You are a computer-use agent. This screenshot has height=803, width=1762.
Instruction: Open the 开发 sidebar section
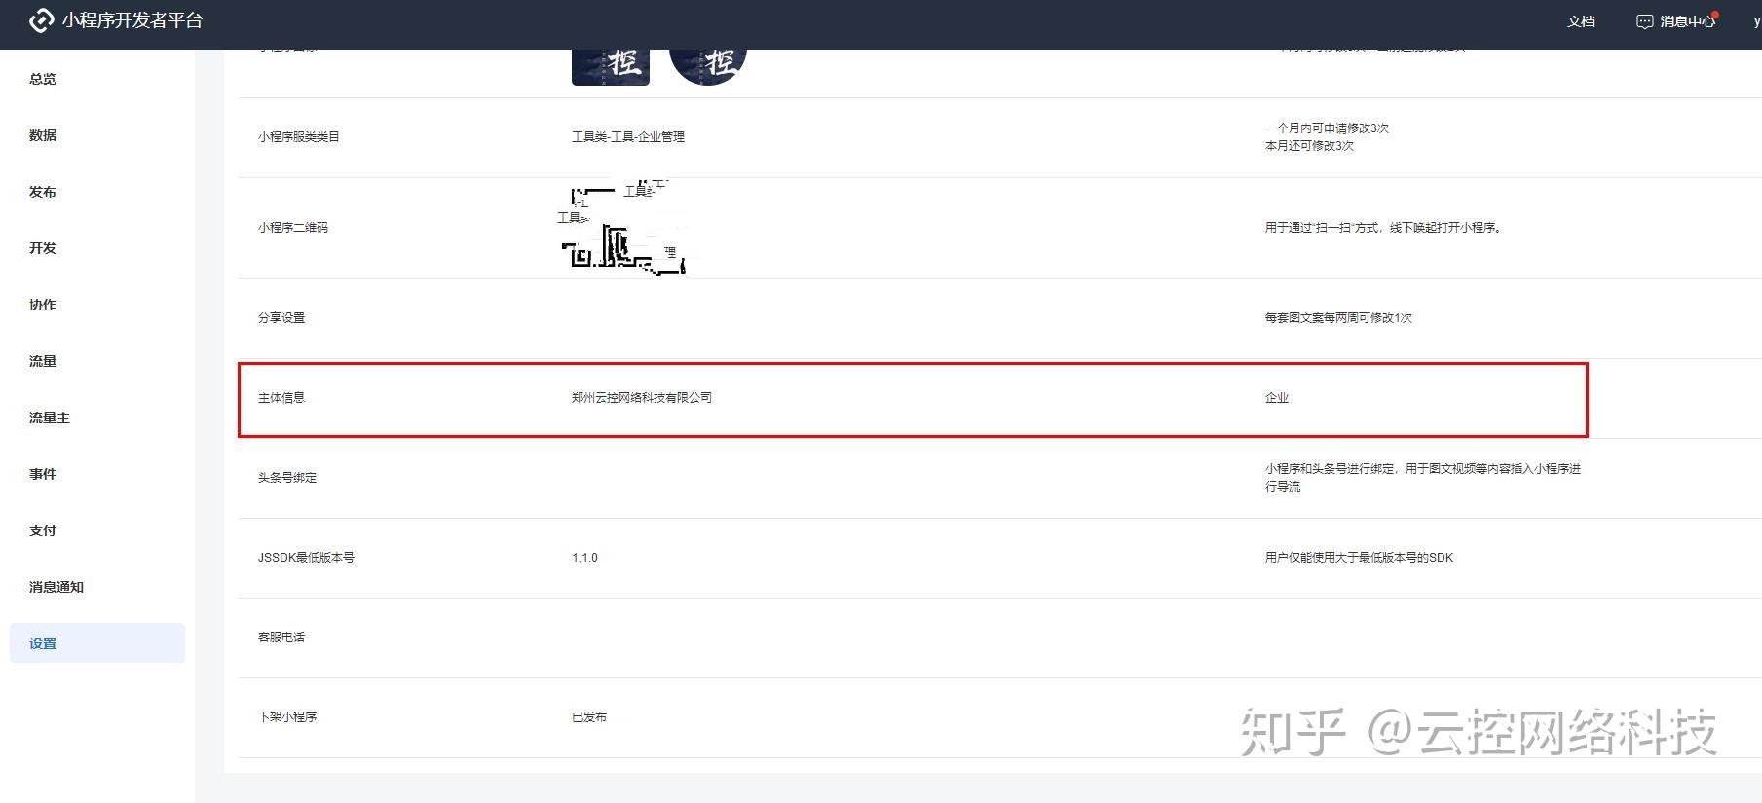[x=43, y=248]
